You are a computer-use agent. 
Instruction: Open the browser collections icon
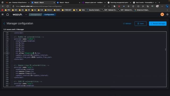[148, 6]
